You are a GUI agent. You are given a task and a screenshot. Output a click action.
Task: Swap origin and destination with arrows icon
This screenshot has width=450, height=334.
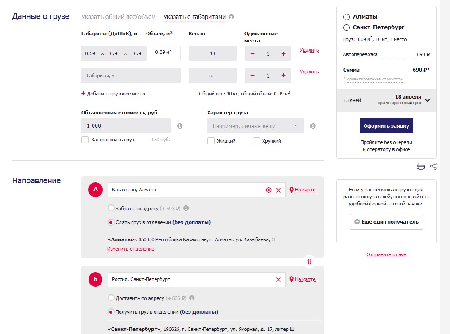[x=309, y=262]
